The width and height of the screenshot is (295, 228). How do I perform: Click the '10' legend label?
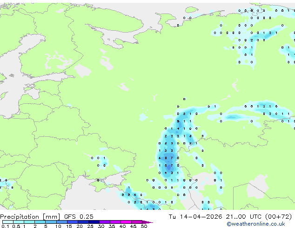coord(58,226)
